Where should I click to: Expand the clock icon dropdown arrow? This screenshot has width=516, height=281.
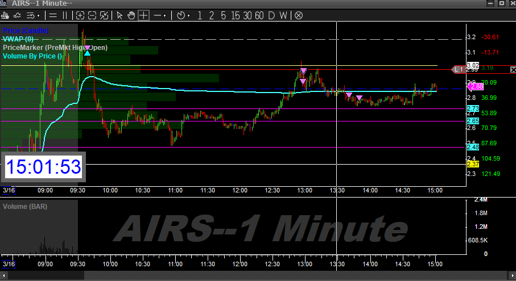(x=188, y=16)
